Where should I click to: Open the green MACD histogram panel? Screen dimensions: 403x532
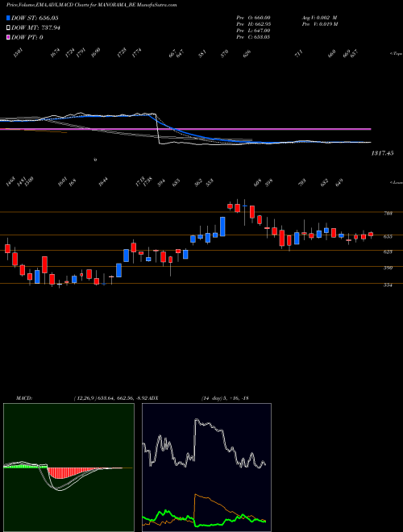(x=69, y=468)
